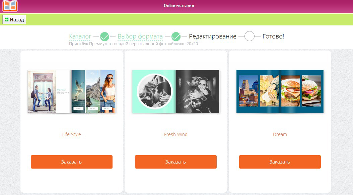
Task: Go back with the Назад button
Action: (x=14, y=19)
